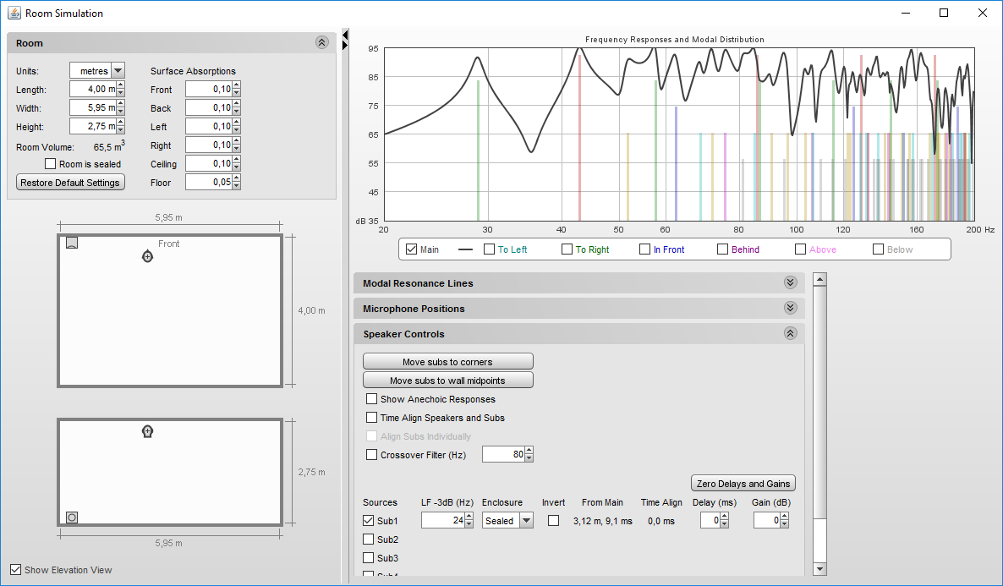Click the Sub1 LF -3dB field
The image size is (1003, 586).
point(442,520)
